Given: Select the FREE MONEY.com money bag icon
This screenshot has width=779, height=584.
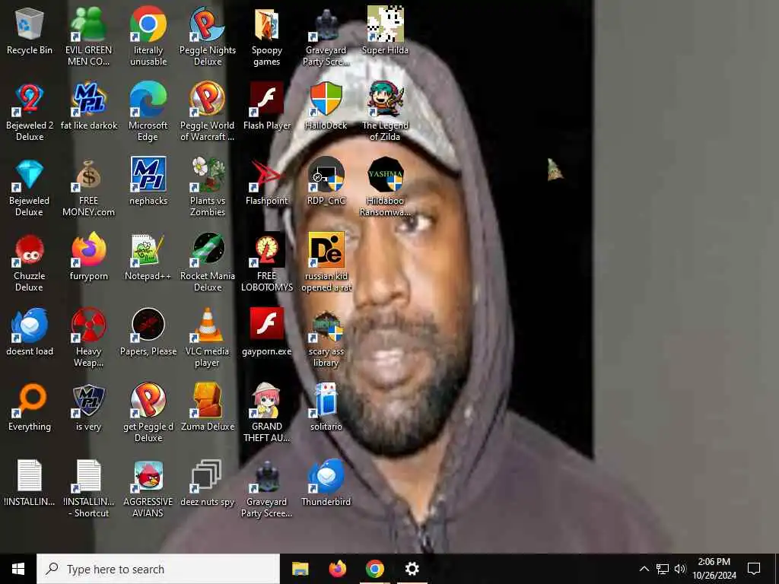Looking at the screenshot, I should pos(88,175).
